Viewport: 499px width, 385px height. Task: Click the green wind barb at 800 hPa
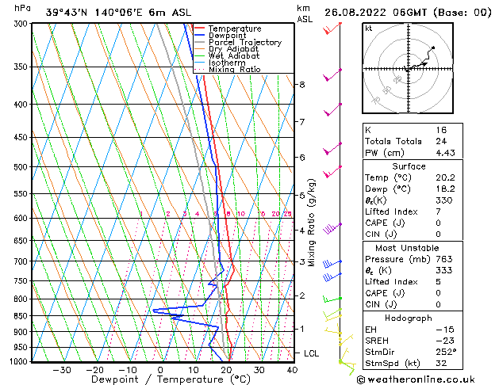(x=332, y=299)
